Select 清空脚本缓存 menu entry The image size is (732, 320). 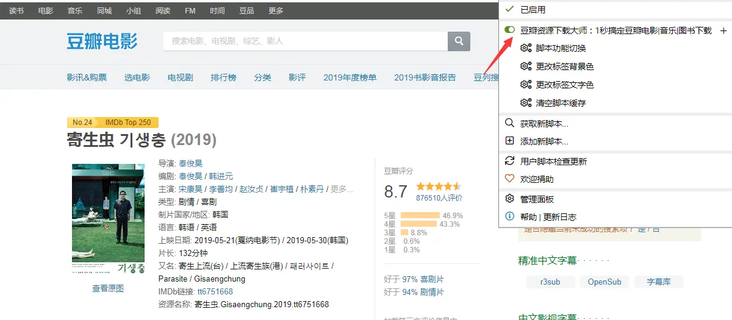coord(561,103)
